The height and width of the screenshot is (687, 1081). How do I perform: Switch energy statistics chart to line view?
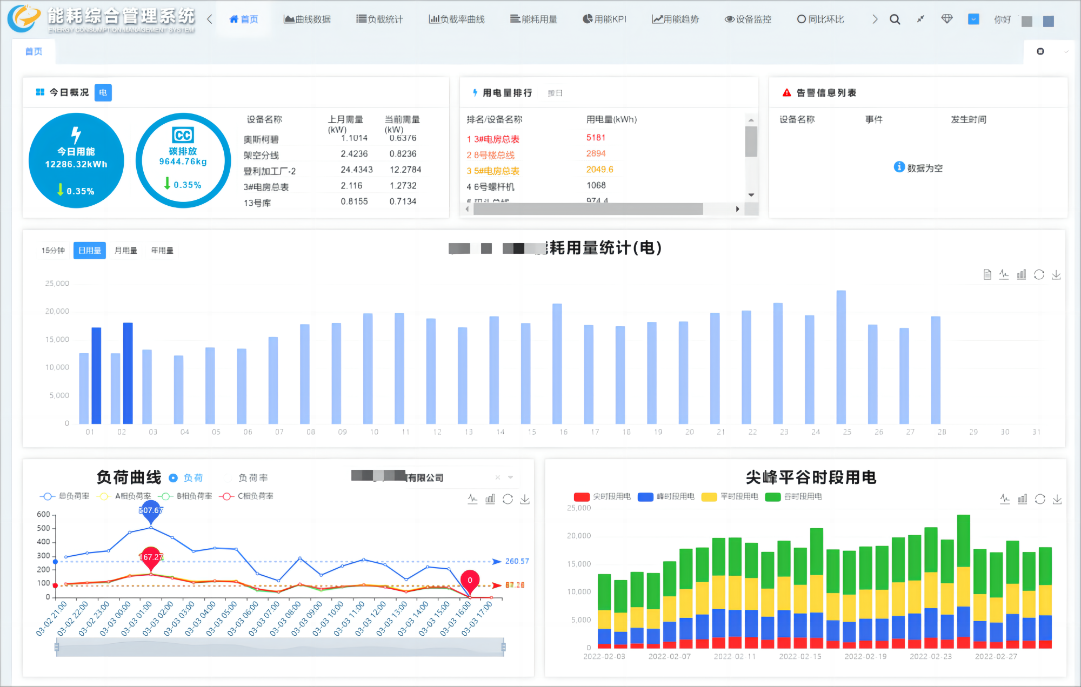[x=1004, y=274]
